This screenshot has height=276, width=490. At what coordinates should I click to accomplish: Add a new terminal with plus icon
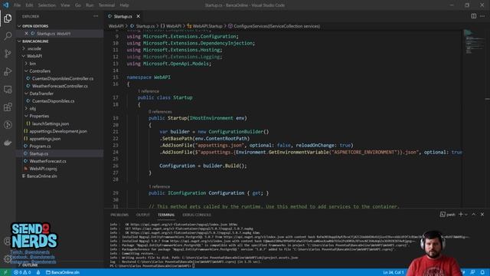coord(460,215)
